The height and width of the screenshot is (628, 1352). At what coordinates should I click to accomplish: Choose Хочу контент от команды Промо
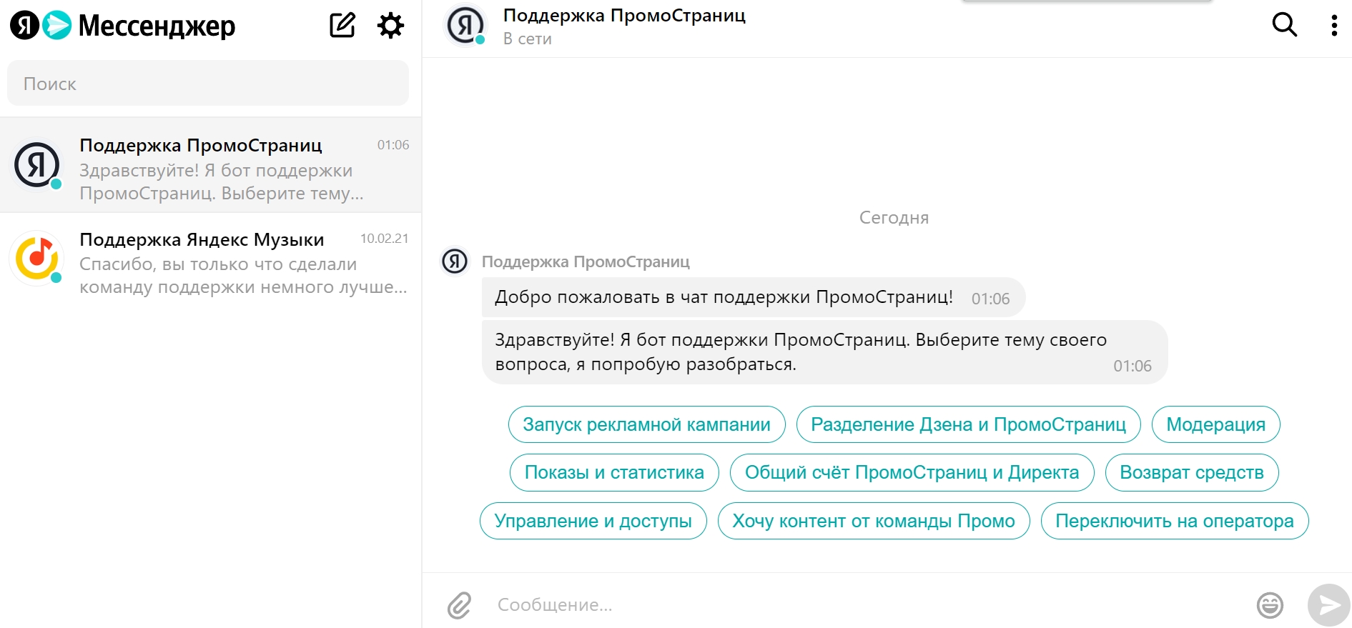click(874, 521)
